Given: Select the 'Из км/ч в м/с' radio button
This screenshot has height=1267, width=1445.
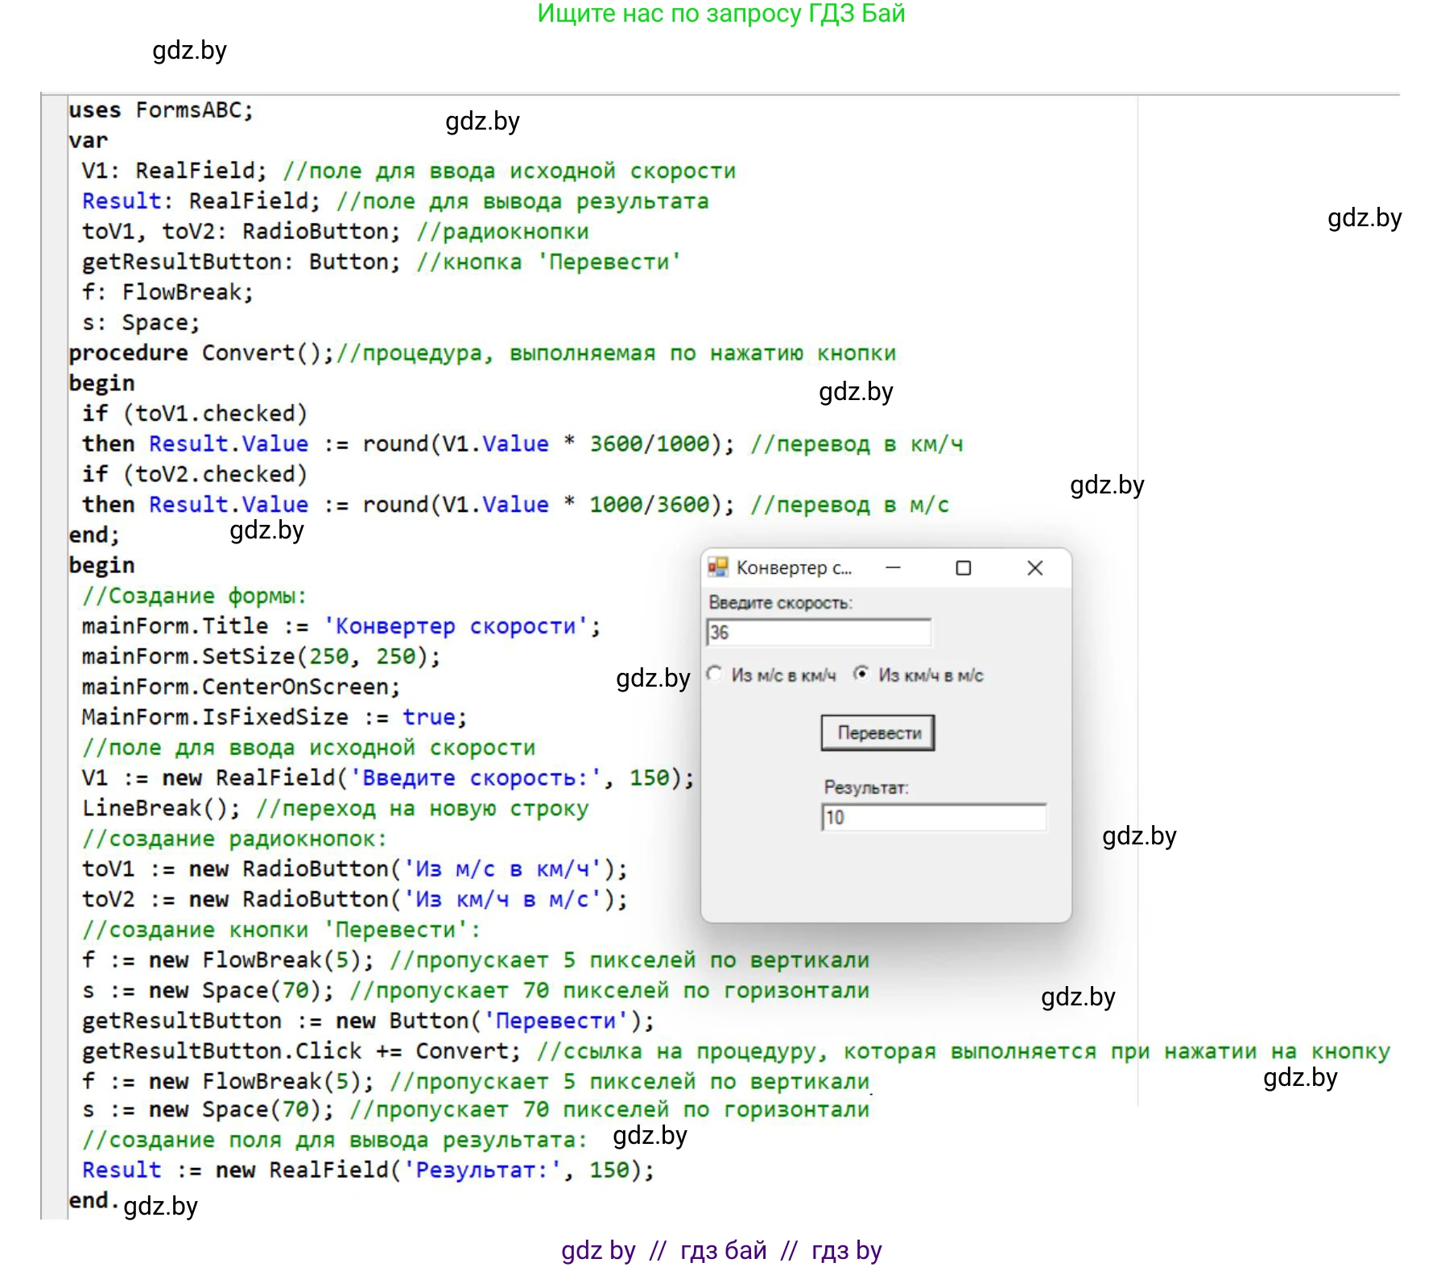Looking at the screenshot, I should click(x=861, y=675).
